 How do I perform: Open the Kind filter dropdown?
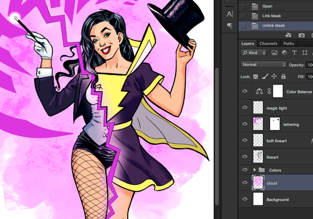pos(254,53)
